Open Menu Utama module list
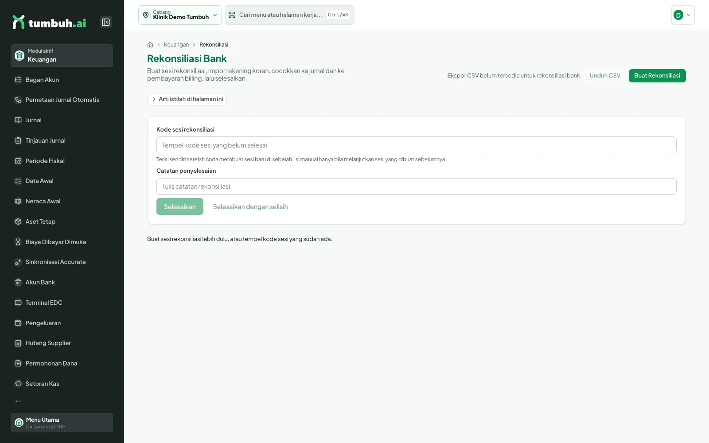Viewport: 709px width, 443px height. (x=62, y=423)
